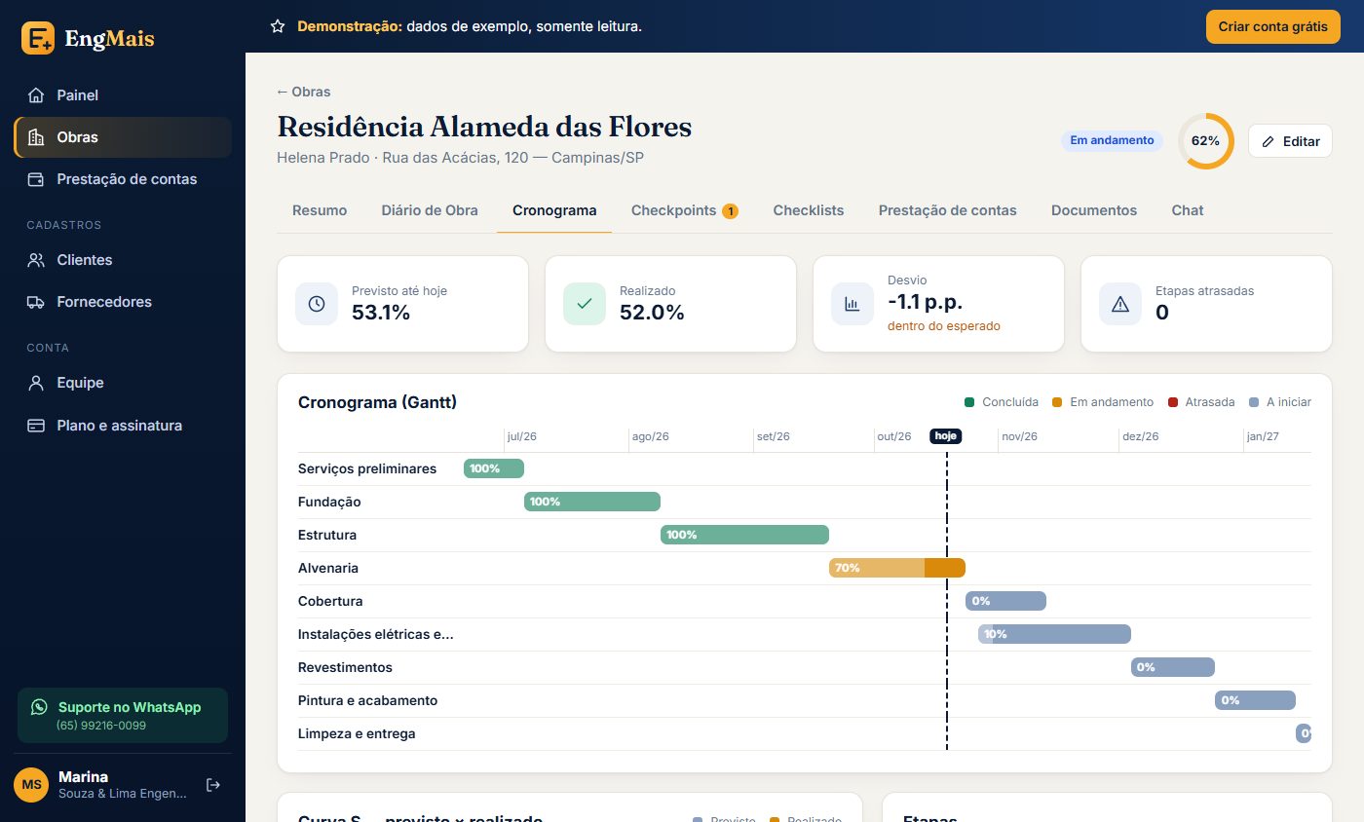This screenshot has width=1364, height=822.
Task: Click the warning triangle in Etapas atrasadas card
Action: pyautogui.click(x=1120, y=304)
